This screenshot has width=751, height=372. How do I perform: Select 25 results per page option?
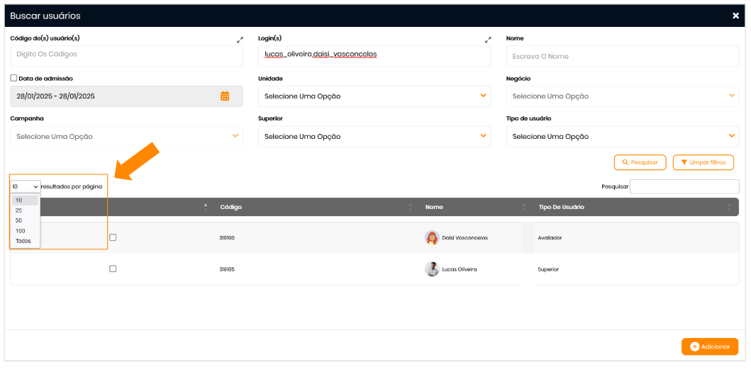(x=19, y=210)
